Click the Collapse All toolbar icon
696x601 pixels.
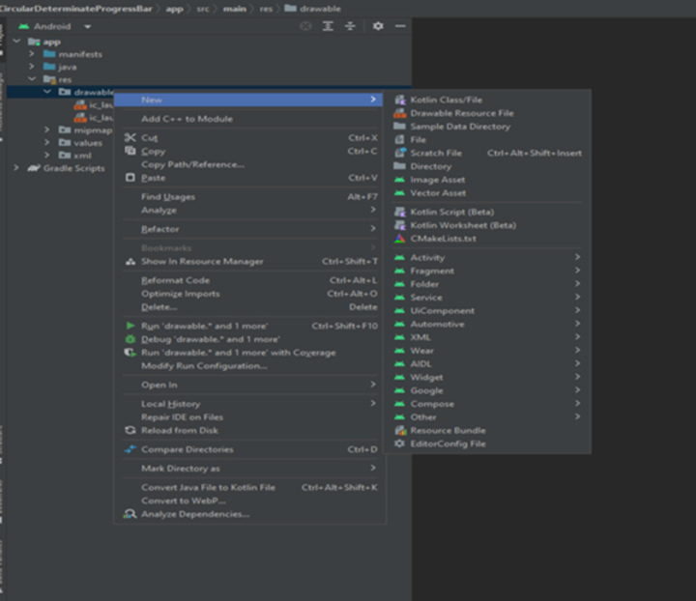click(350, 26)
